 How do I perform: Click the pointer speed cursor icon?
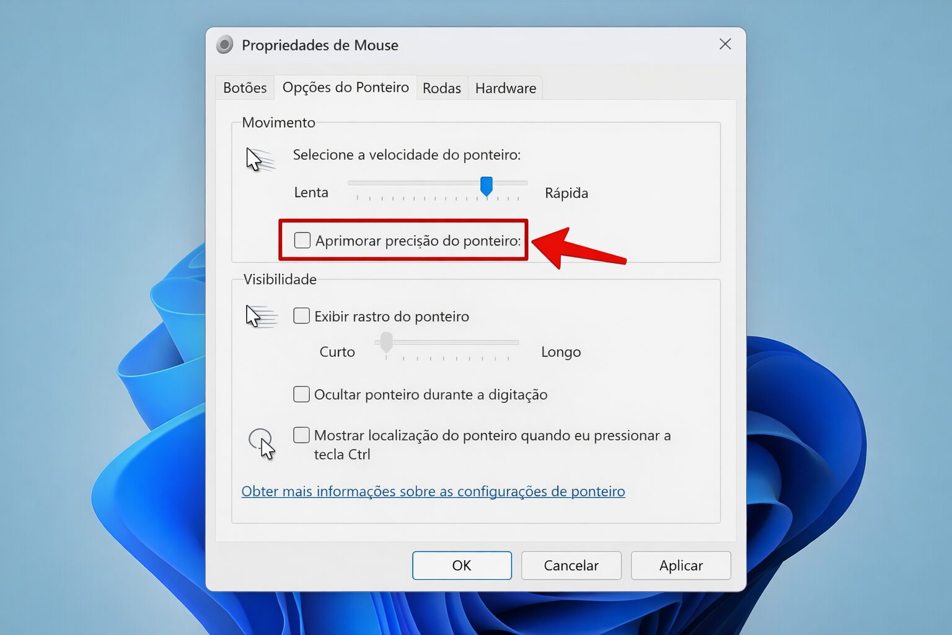point(260,160)
